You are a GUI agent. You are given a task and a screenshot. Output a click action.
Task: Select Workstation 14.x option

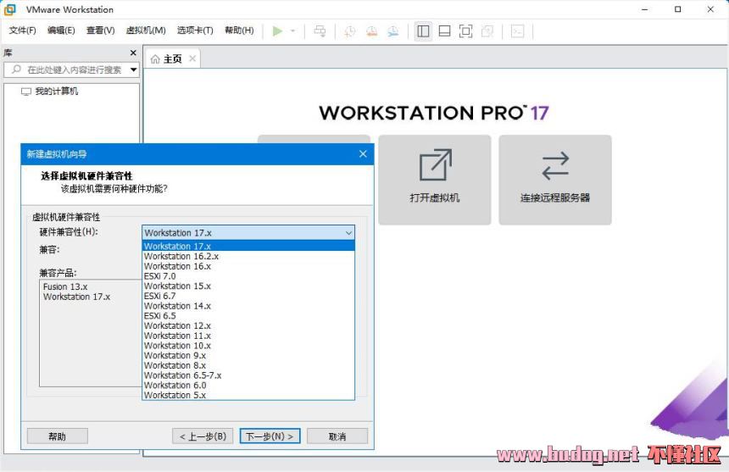click(248, 306)
